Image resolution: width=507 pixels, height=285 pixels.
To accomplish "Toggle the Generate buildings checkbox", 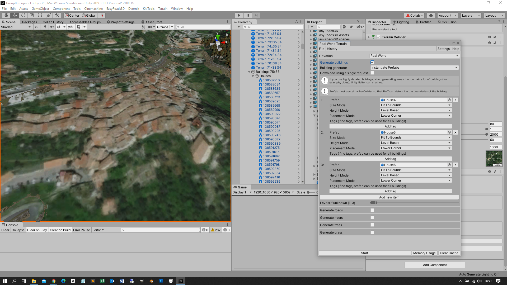I will (372, 63).
